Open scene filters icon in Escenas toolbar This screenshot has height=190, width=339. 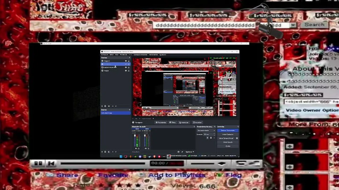click(109, 152)
